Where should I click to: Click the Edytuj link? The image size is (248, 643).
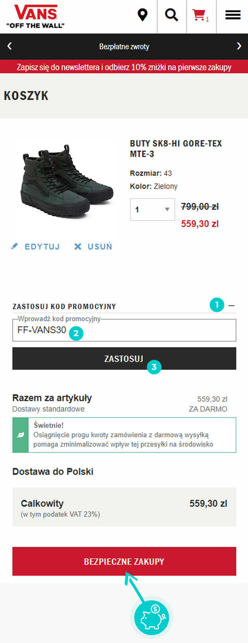[42, 246]
